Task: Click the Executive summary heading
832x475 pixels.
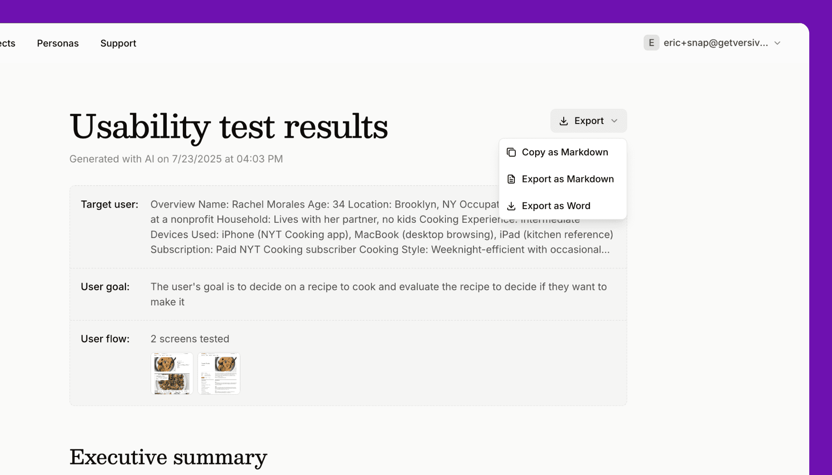Action: point(168,457)
